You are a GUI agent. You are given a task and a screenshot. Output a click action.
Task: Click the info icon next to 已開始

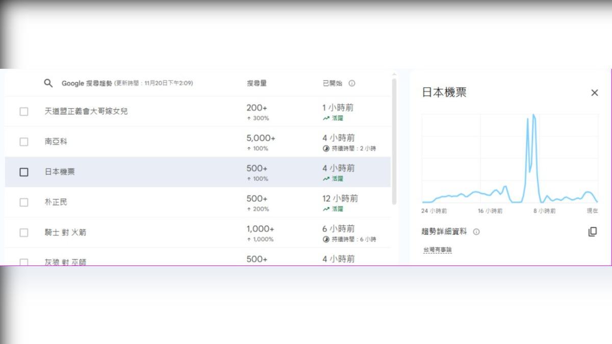coord(352,84)
